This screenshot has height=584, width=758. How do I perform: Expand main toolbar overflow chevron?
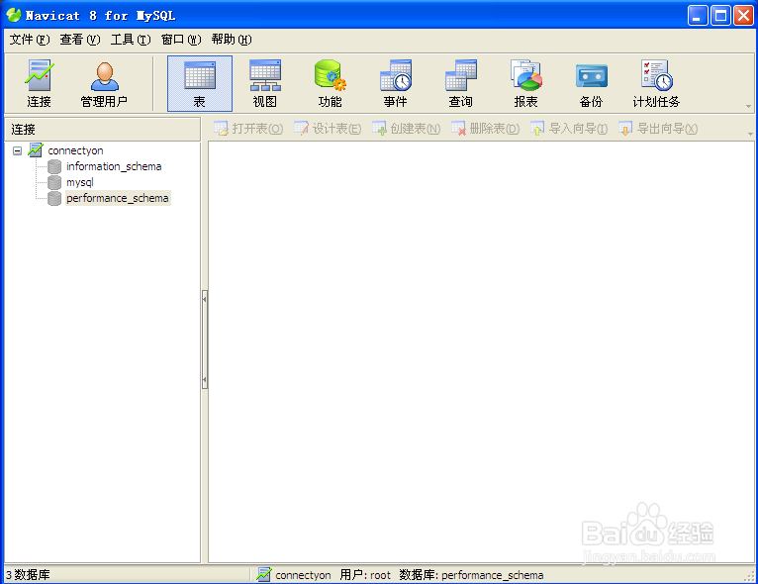pos(748,106)
